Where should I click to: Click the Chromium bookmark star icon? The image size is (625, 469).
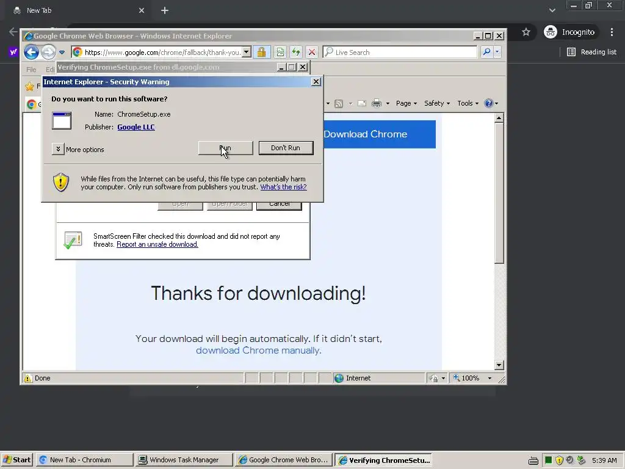tap(526, 32)
